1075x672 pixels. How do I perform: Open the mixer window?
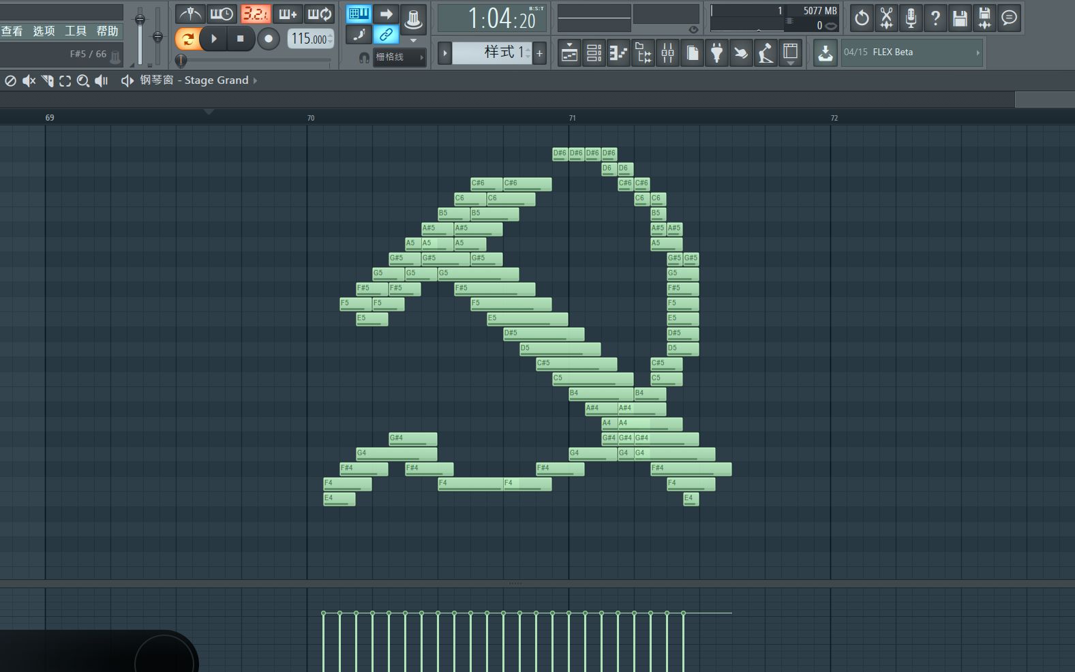tap(667, 52)
